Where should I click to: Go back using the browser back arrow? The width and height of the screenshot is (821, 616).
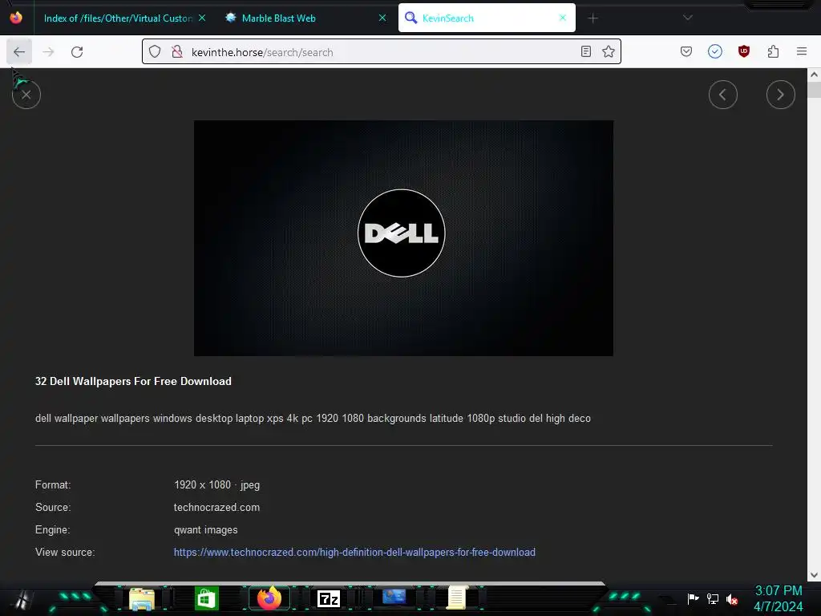[x=19, y=52]
